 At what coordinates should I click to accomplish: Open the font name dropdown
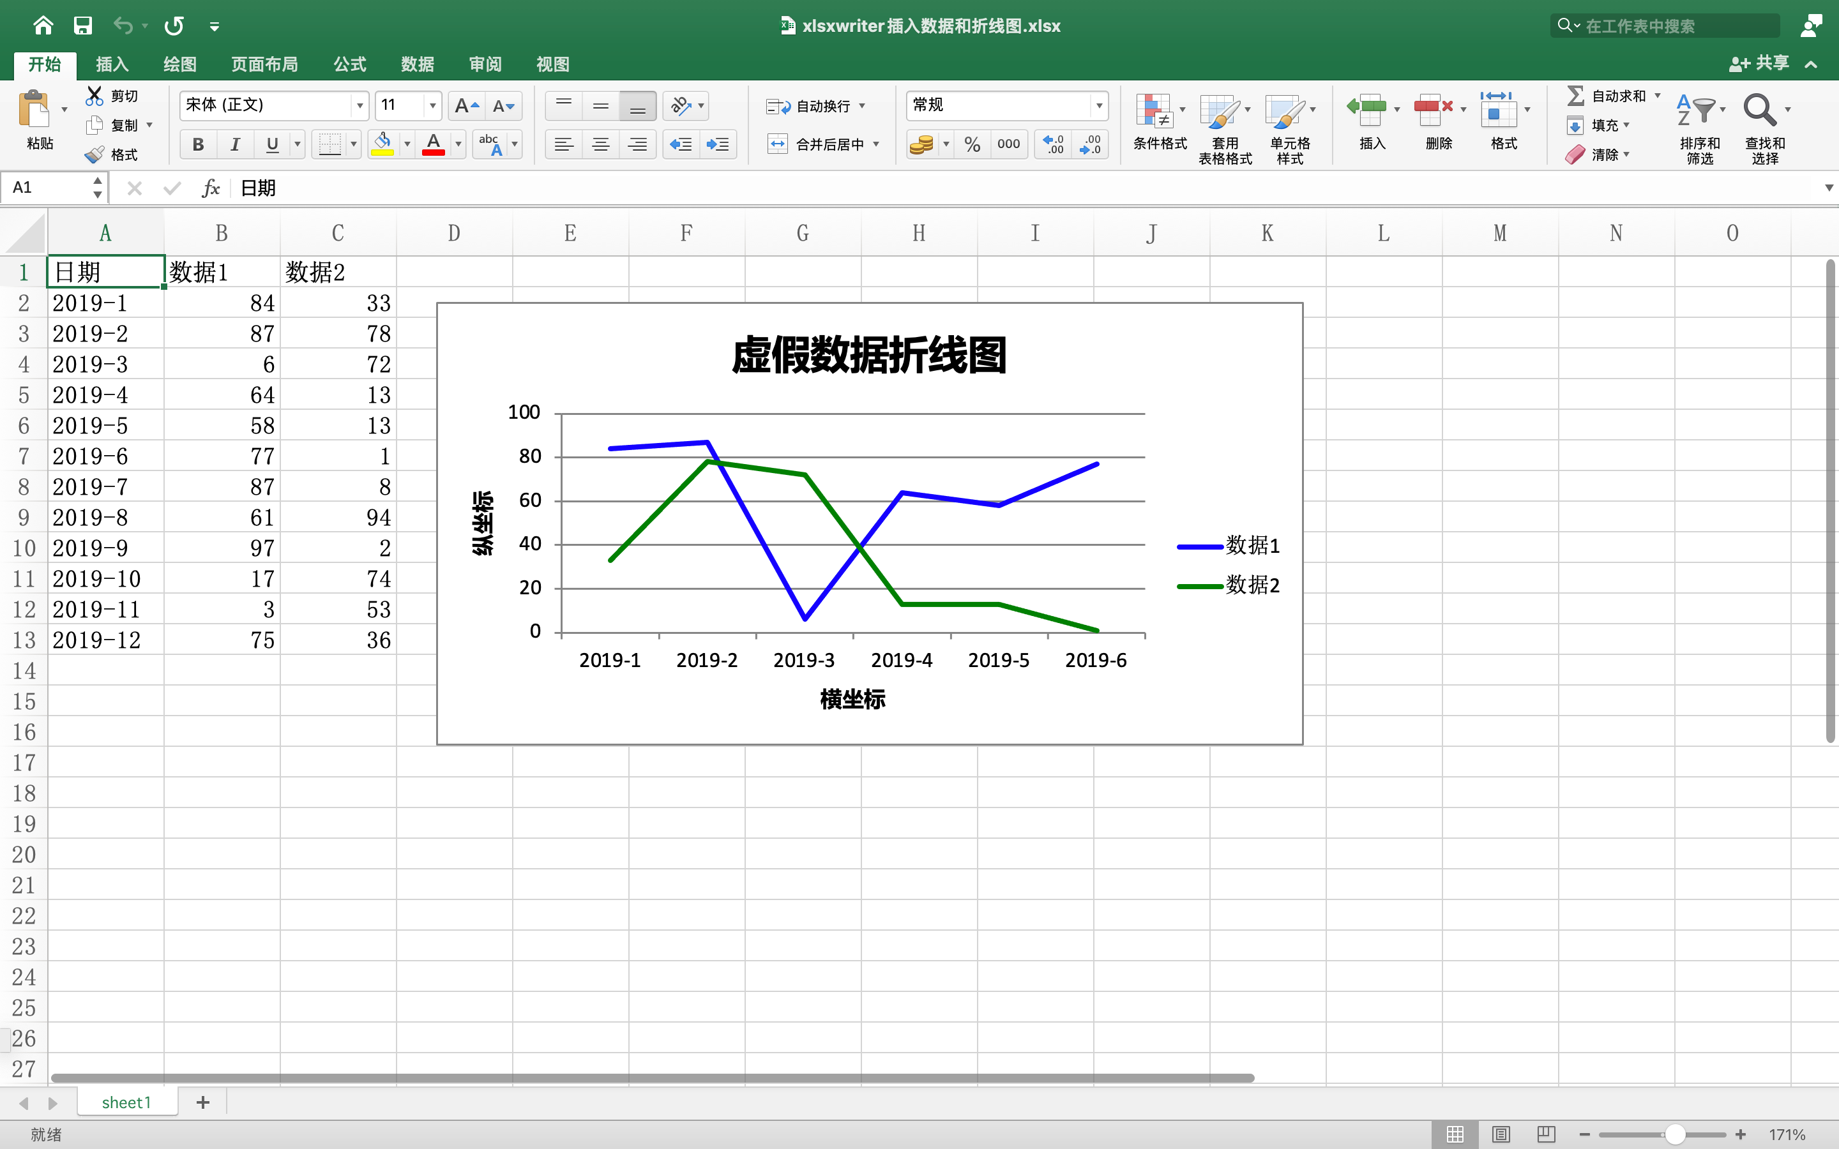point(359,105)
